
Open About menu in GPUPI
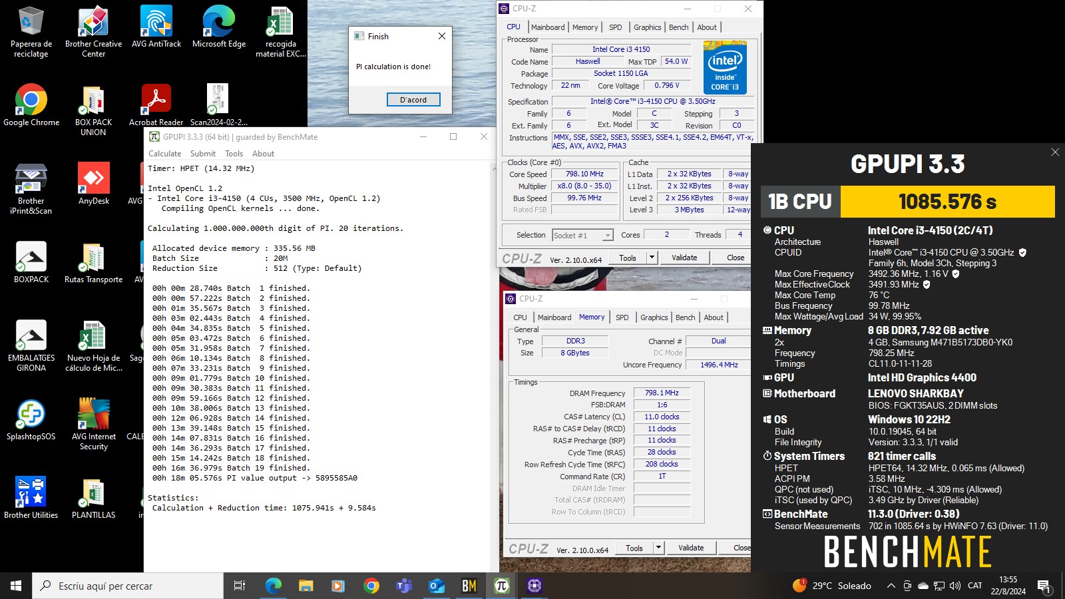263,154
